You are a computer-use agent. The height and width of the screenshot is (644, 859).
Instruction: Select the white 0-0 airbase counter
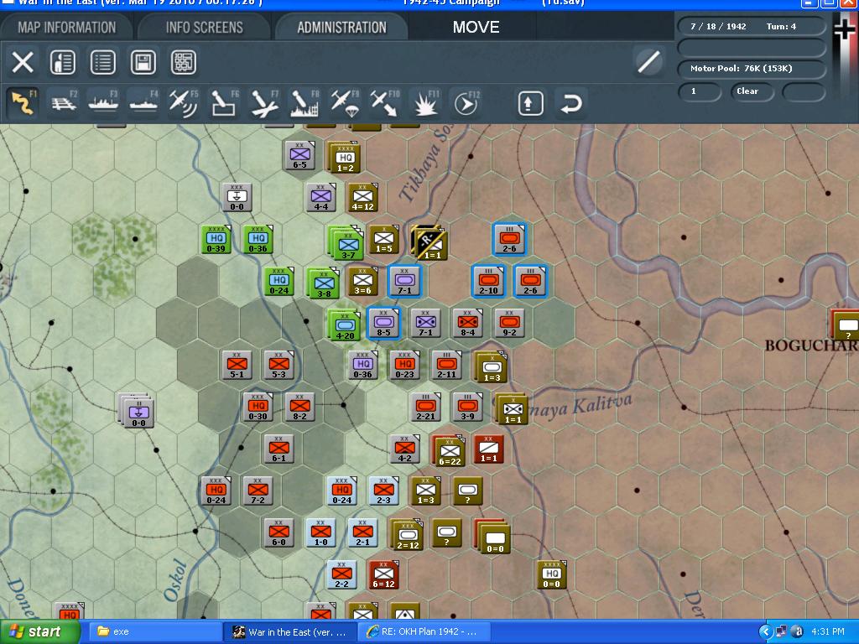(x=237, y=197)
